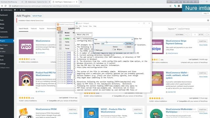The image size is (210, 118).
Task: Click the browser reload icon
Action: pos(6,6)
